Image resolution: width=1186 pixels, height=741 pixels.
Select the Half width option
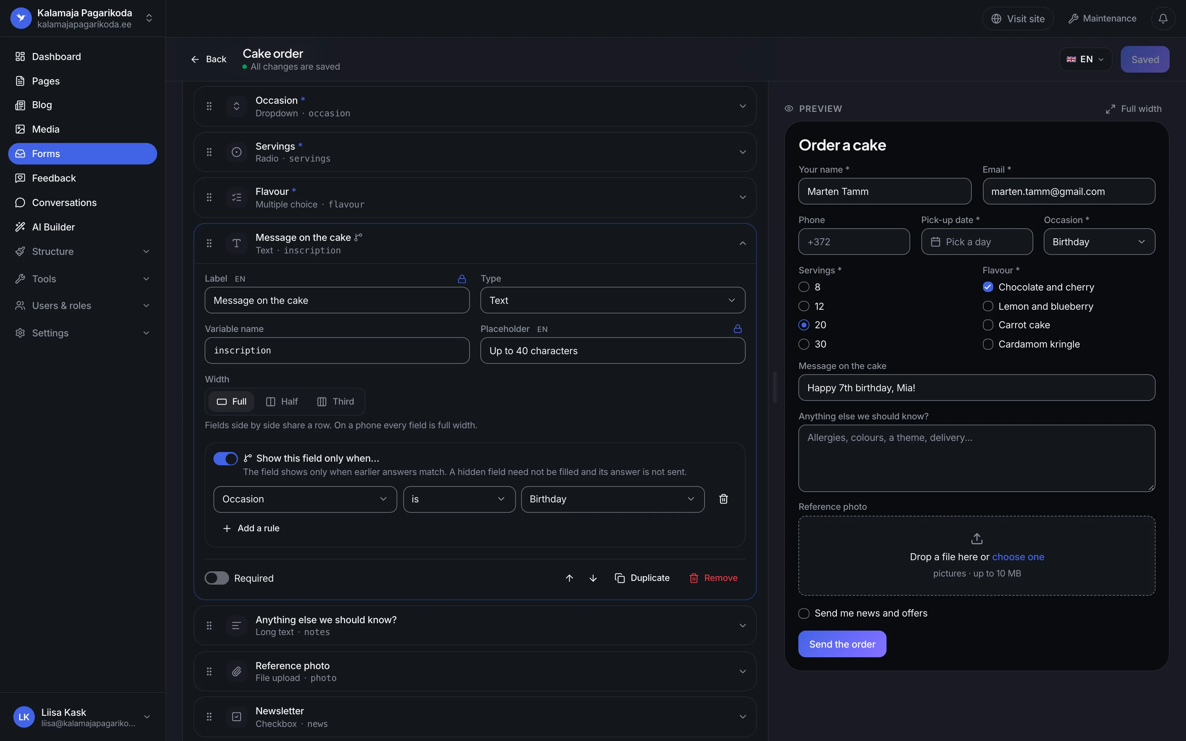(x=282, y=401)
